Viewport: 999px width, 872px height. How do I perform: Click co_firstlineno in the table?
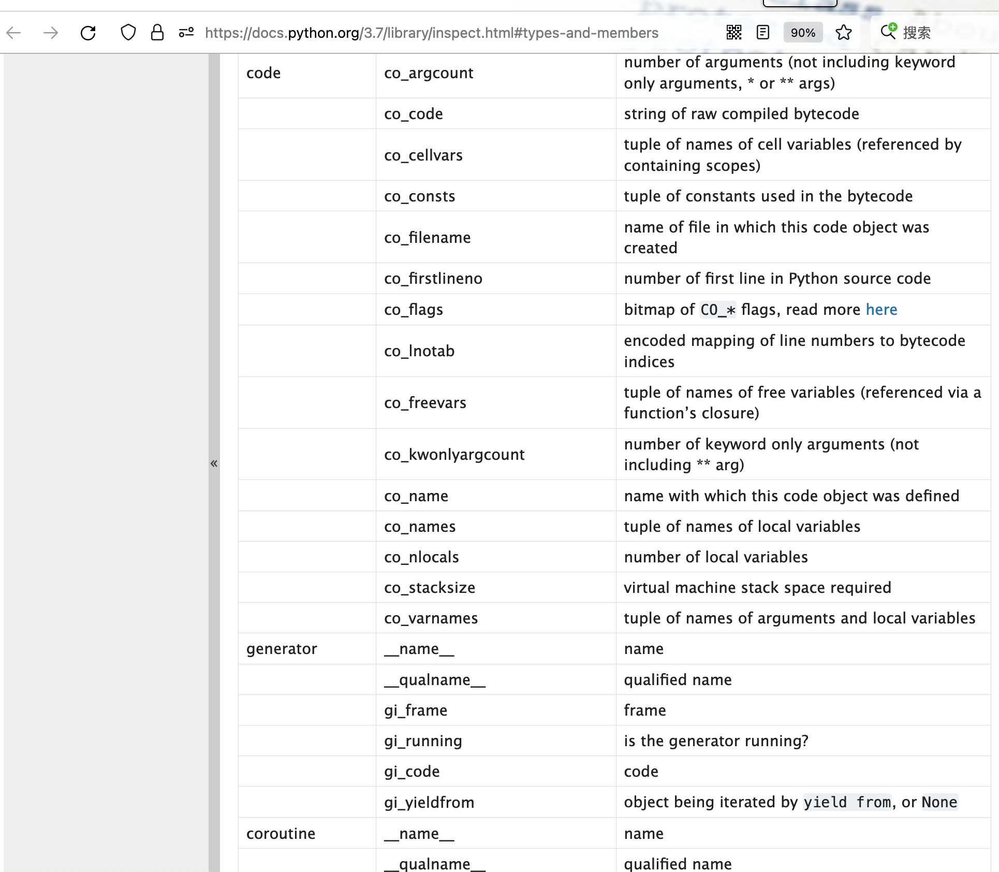(433, 279)
